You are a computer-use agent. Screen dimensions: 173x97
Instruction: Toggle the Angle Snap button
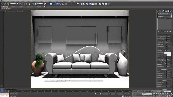click(x=57, y=4)
